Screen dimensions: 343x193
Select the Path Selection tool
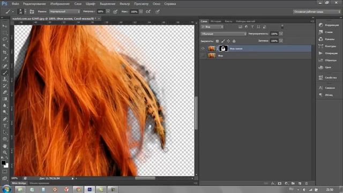pos(5,132)
